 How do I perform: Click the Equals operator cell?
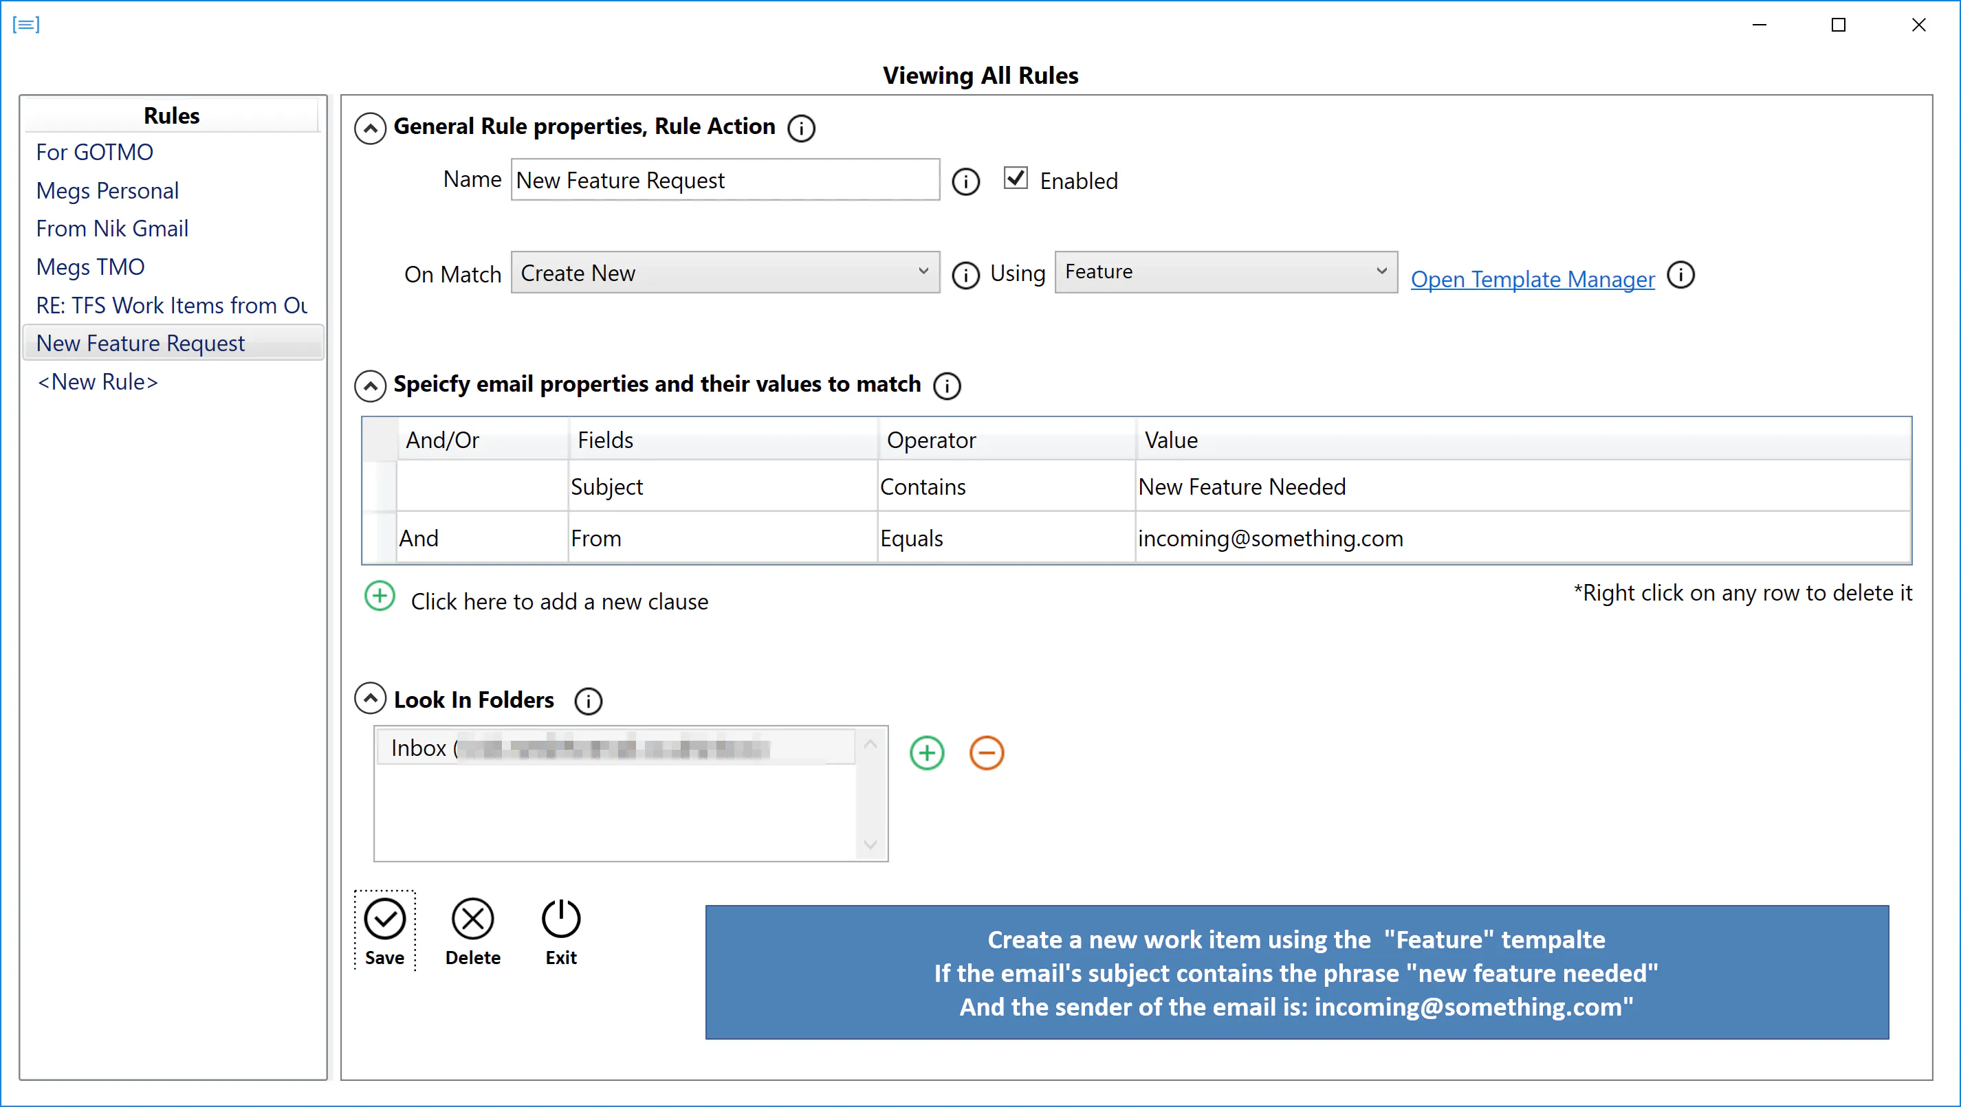(x=1006, y=538)
